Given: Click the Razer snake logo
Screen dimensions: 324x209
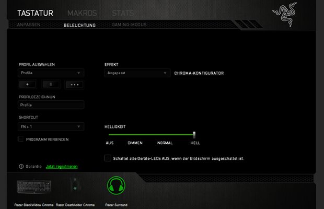Looking at the screenshot, I should (285, 15).
